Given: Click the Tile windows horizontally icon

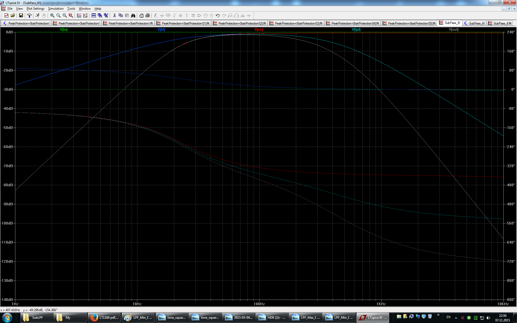Looking at the screenshot, I should (93, 16).
